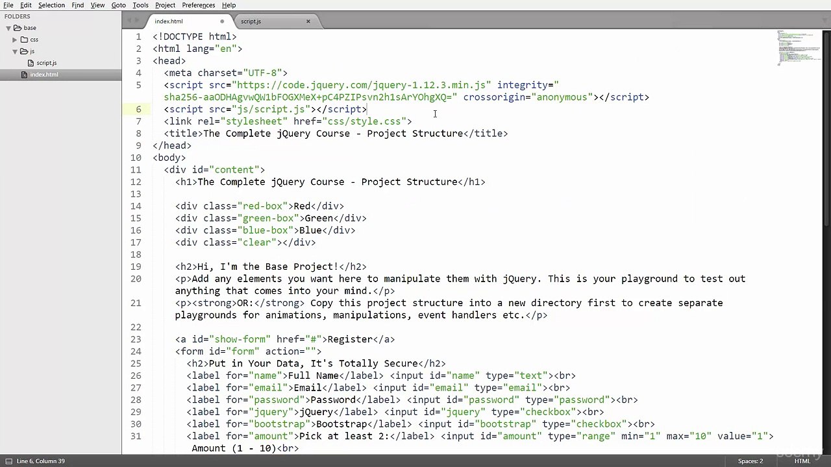This screenshot has width=831, height=467.
Task: Open the Tools menu
Action: (x=140, y=5)
